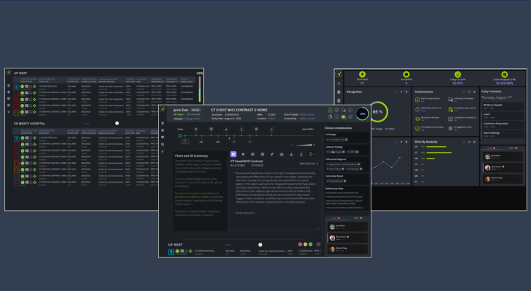Toggle the Up Next switch in report window
Screen dimensions: 531x291
[x=260, y=244]
